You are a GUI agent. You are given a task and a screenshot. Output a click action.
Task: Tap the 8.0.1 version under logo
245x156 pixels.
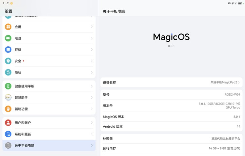pyautogui.click(x=171, y=46)
